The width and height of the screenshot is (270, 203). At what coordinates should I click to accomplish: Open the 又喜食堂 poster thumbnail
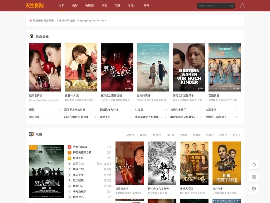pyautogui.click(x=225, y=67)
